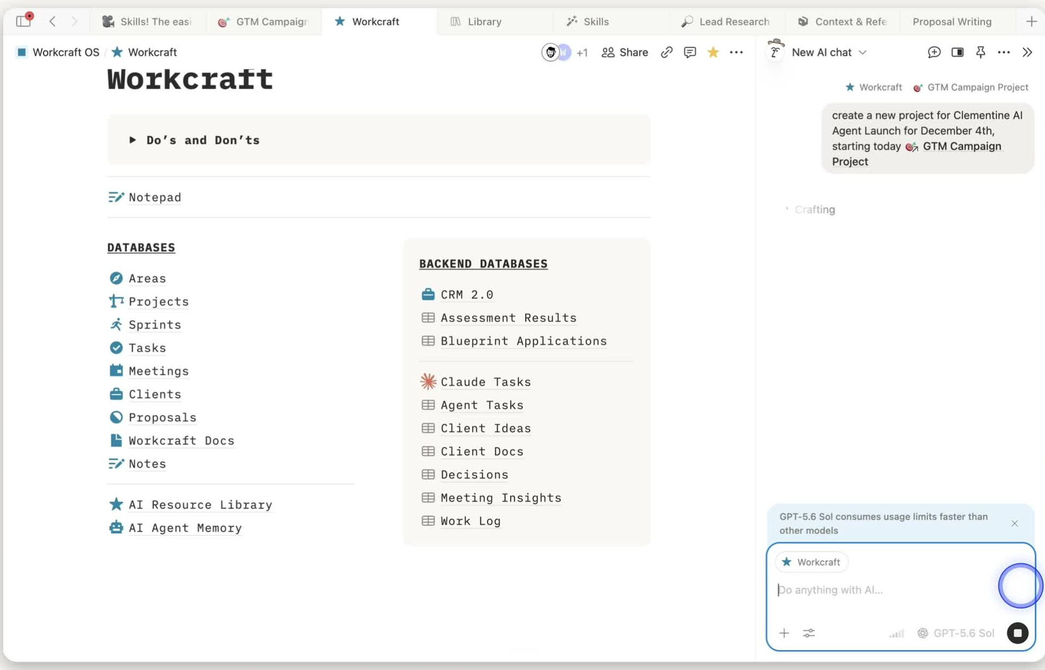Click the Workcraft context chip in chat input

coord(811,562)
